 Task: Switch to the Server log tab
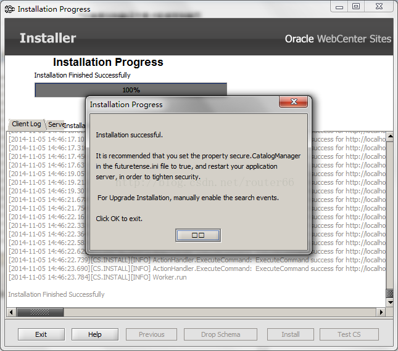point(56,124)
